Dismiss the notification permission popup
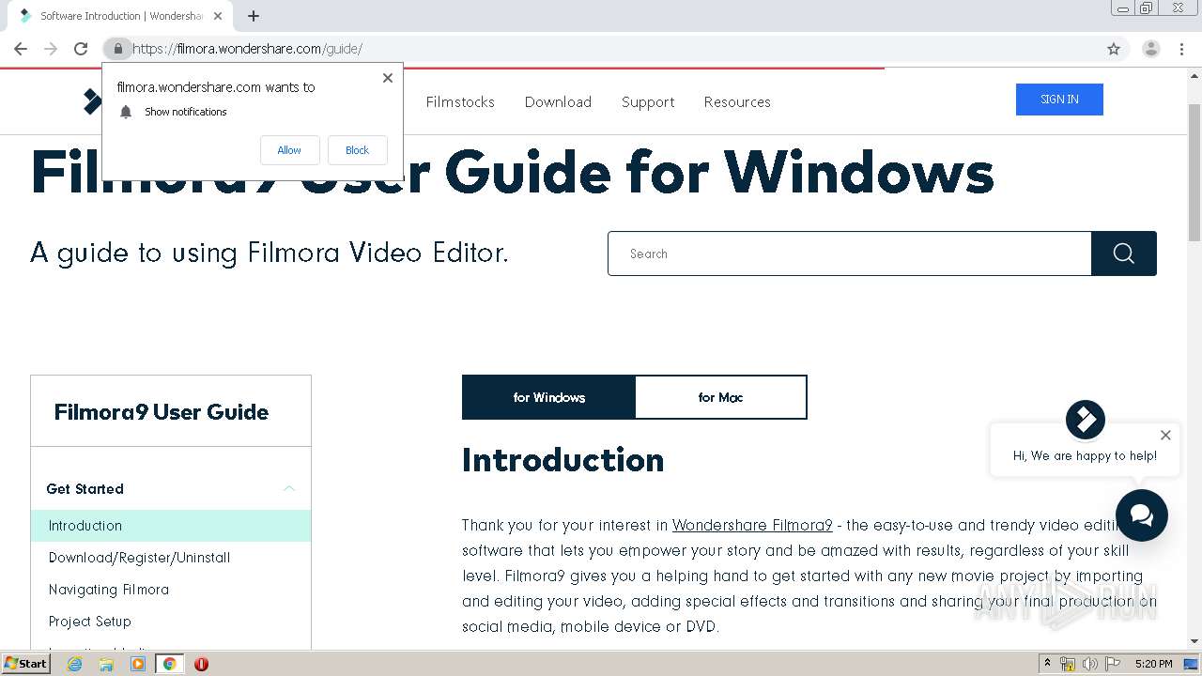1202x676 pixels. [388, 78]
